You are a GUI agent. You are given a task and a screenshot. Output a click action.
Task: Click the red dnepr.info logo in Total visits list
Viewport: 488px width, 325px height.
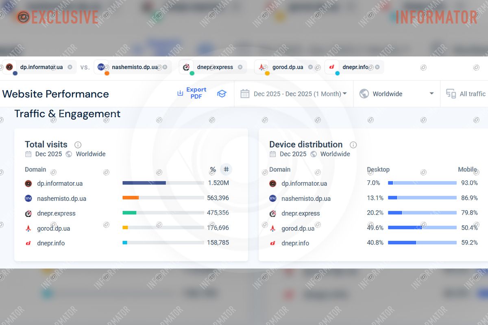click(28, 243)
